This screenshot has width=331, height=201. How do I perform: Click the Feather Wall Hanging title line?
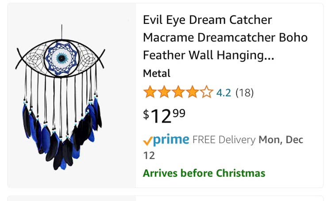tap(208, 55)
